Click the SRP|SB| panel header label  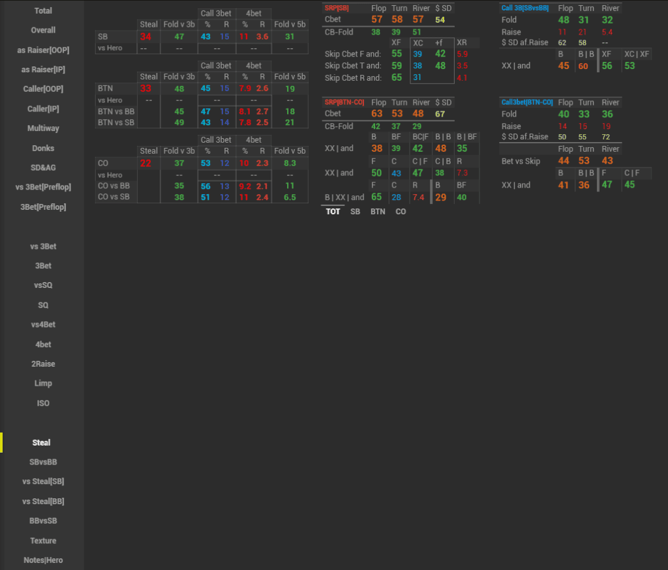pos(337,8)
